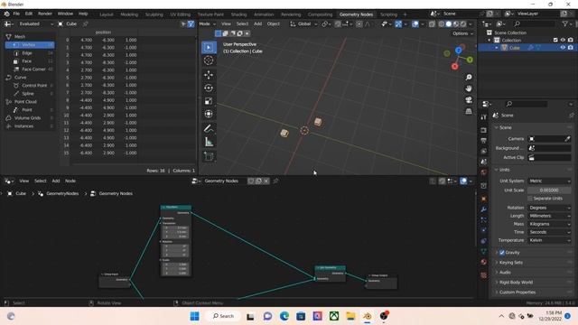Click the Background scene field
578x325 pixels.
click(x=549, y=148)
